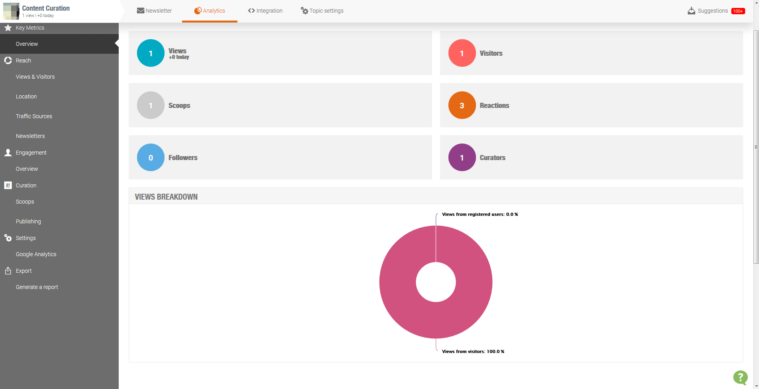Click Generate a report

37,287
